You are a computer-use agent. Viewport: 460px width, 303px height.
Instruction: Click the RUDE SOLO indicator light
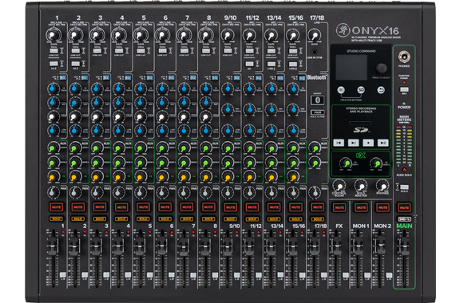pos(404,170)
